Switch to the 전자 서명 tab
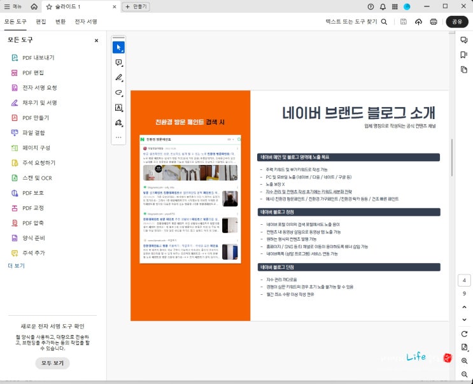This screenshot has height=384, width=473. pos(86,22)
